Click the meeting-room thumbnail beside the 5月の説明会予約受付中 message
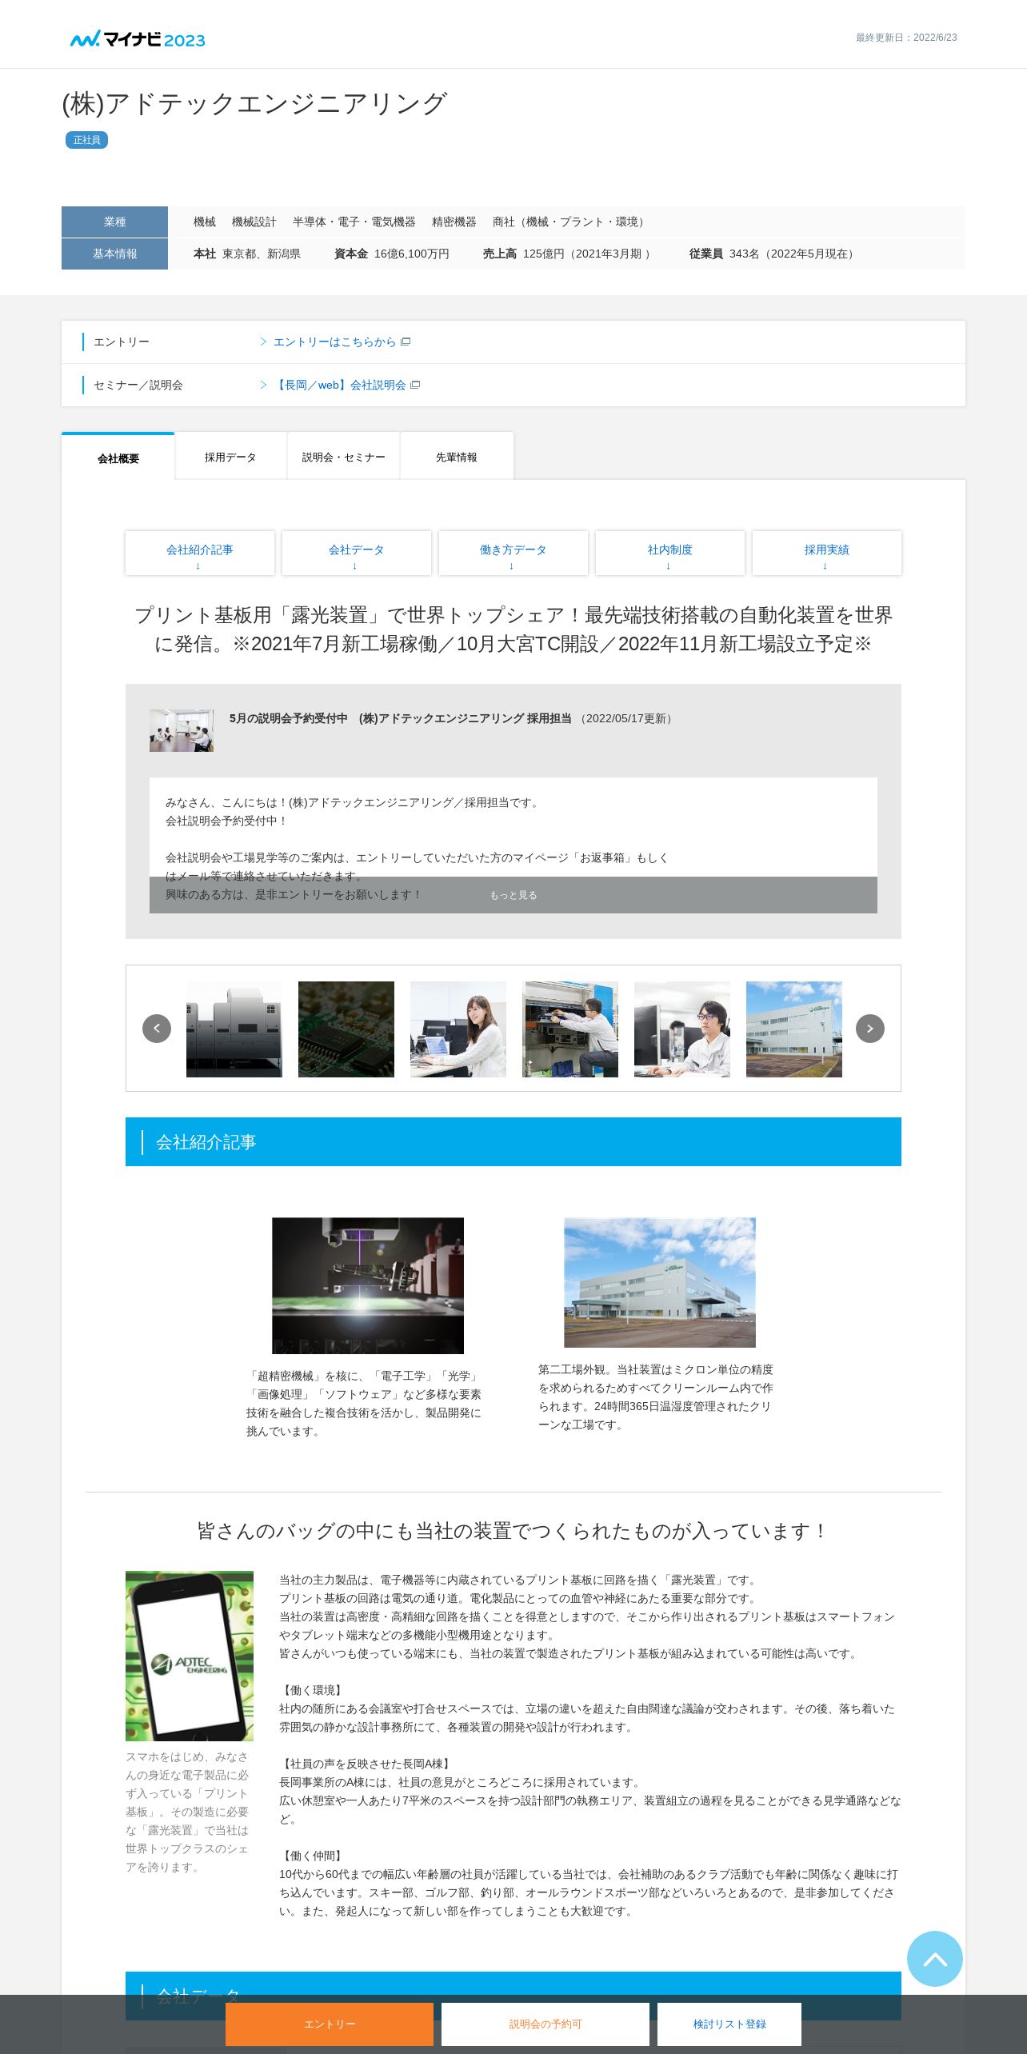 point(182,730)
